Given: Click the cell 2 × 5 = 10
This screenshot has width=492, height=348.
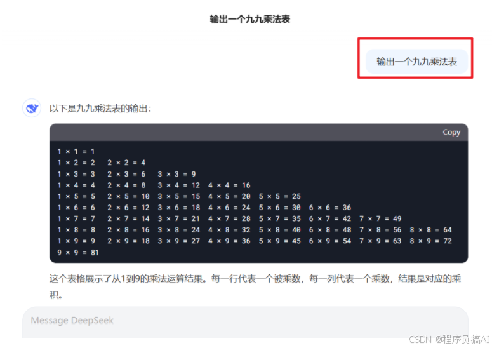Looking at the screenshot, I should pyautogui.click(x=128, y=196).
